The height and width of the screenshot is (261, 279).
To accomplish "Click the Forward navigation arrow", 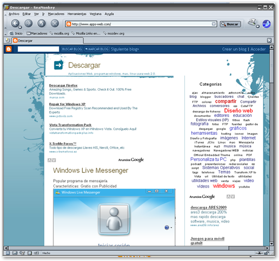I will pos(28,23).
